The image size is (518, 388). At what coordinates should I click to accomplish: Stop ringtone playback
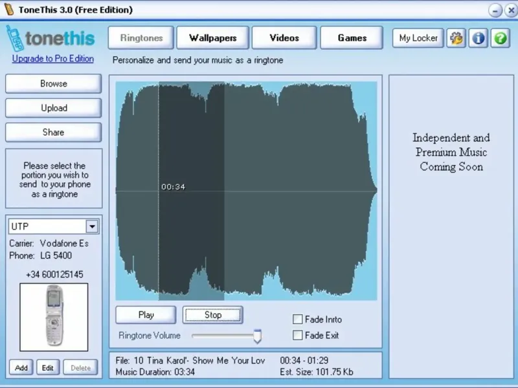213,315
